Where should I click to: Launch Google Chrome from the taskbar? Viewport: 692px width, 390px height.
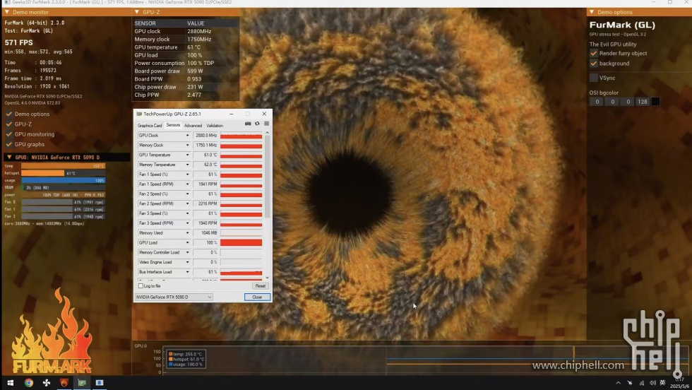[29, 382]
